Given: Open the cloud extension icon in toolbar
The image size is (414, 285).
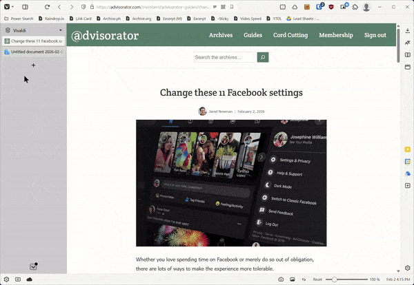Looking at the screenshot, I should pyautogui.click(x=295, y=7).
